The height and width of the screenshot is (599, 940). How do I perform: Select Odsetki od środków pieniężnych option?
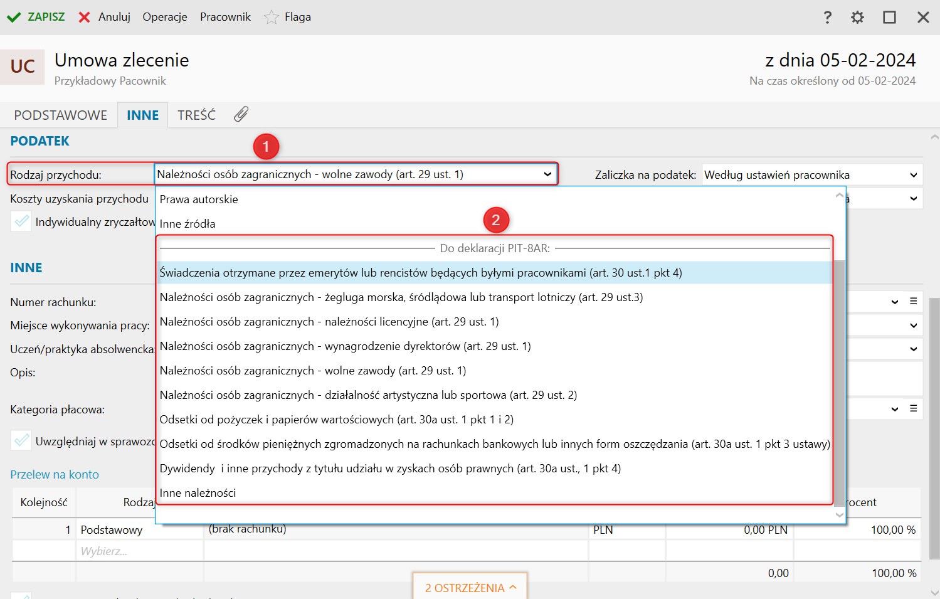point(495,444)
